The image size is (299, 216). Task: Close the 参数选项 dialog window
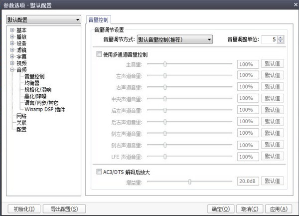click(x=296, y=5)
